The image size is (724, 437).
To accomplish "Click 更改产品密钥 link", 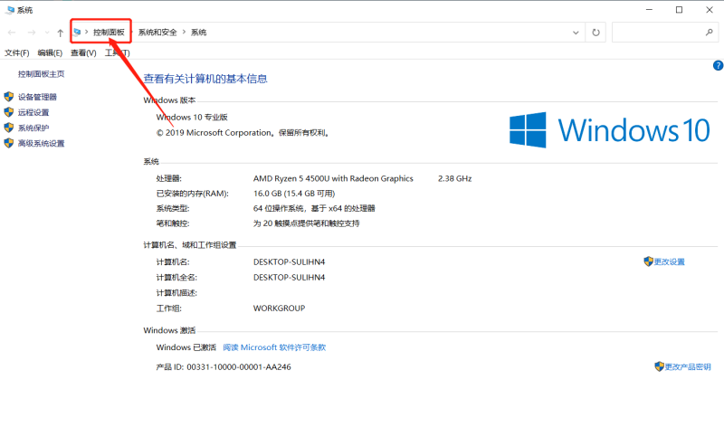I will (688, 366).
